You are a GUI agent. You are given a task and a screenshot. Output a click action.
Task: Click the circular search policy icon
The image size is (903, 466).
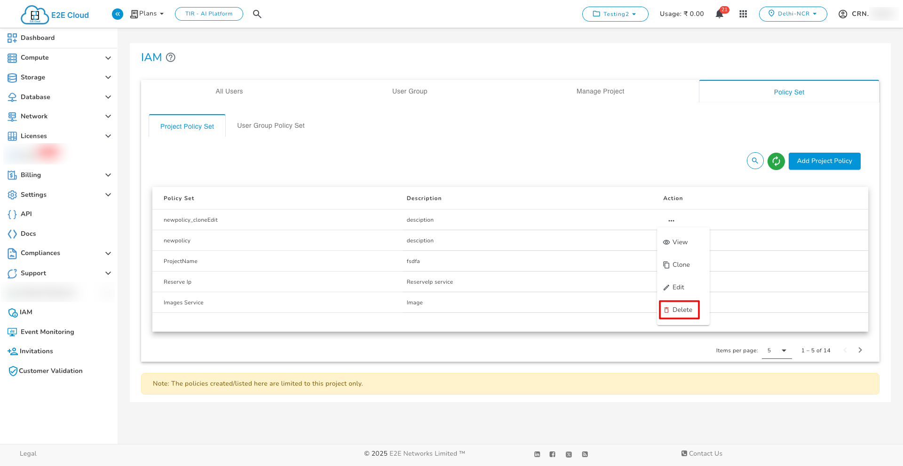(x=755, y=161)
